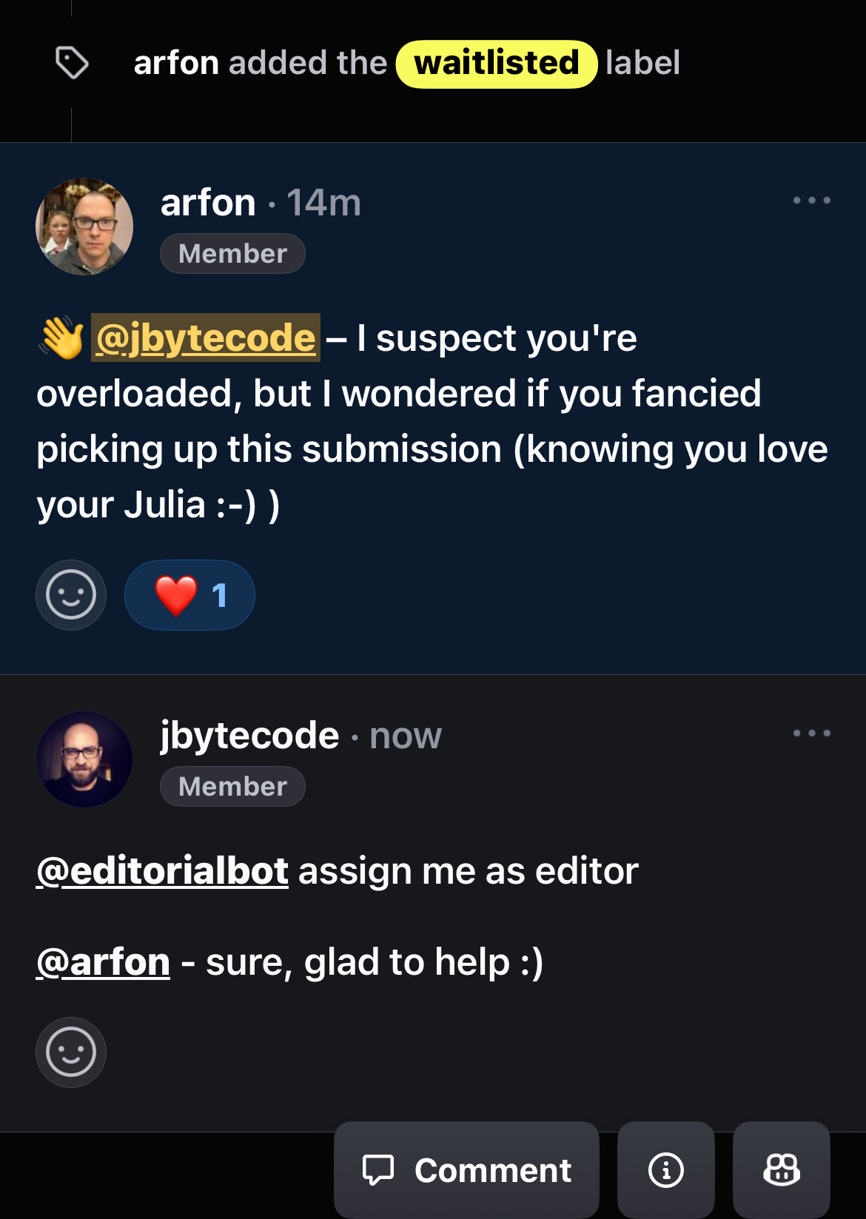Click arfon in the label event
Screen dimensions: 866x1219
click(x=176, y=64)
